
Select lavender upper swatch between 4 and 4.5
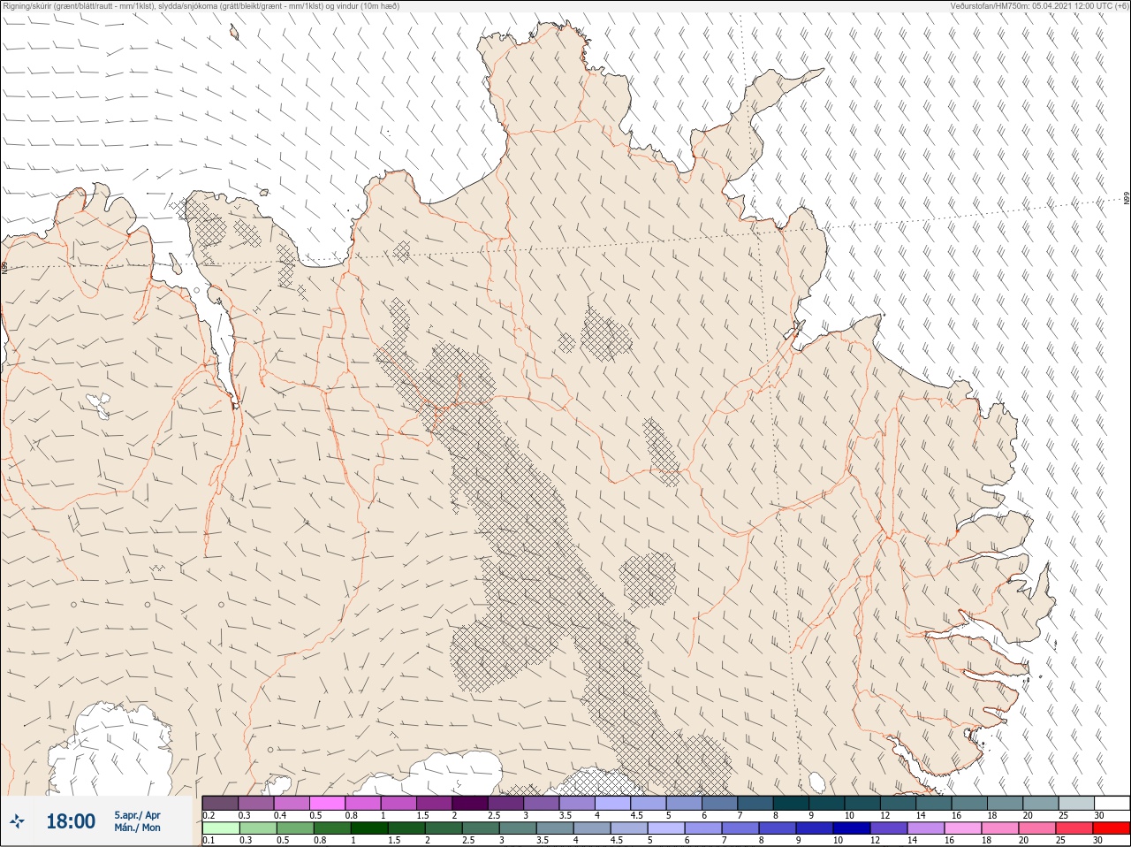pos(613,803)
